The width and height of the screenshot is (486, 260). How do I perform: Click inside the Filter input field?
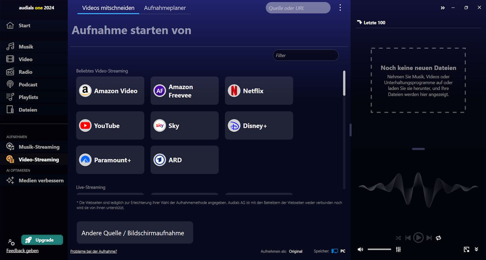tap(305, 55)
